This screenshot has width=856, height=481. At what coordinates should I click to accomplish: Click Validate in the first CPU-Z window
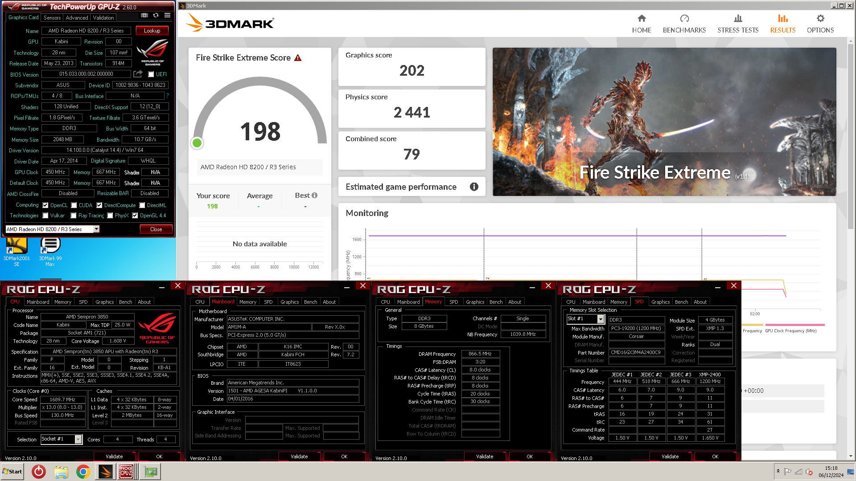coord(114,457)
